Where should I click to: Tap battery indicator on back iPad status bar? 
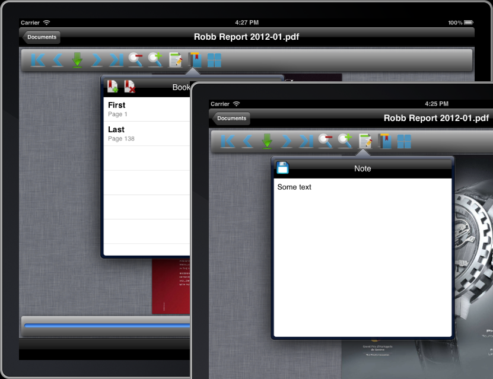(469, 23)
